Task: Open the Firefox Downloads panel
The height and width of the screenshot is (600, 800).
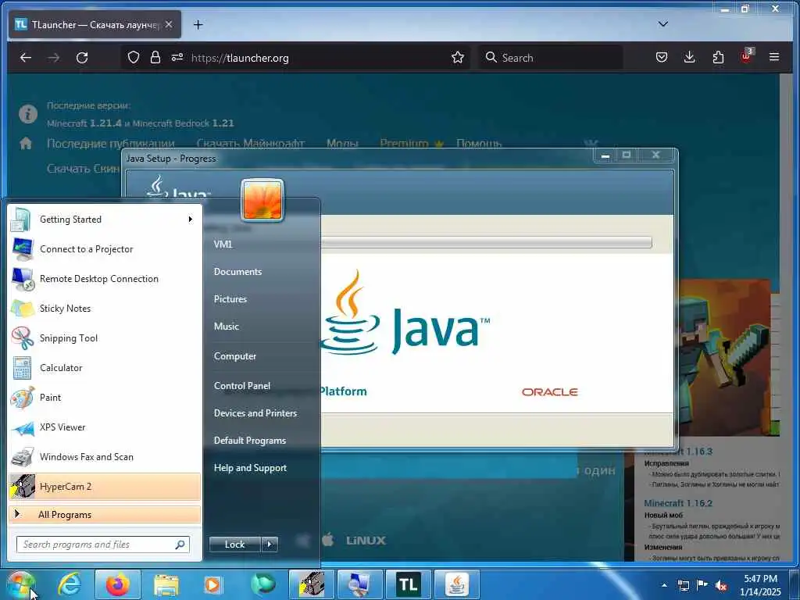Action: coord(689,57)
